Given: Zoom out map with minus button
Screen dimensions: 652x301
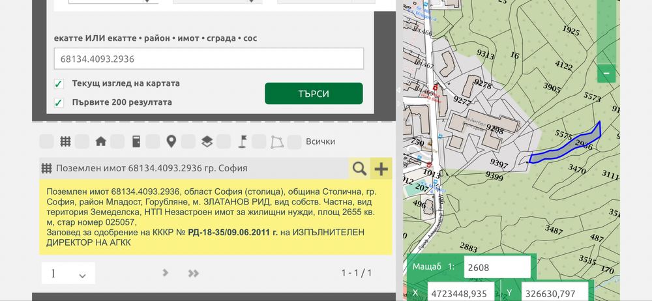Looking at the screenshot, I should tap(606, 74).
